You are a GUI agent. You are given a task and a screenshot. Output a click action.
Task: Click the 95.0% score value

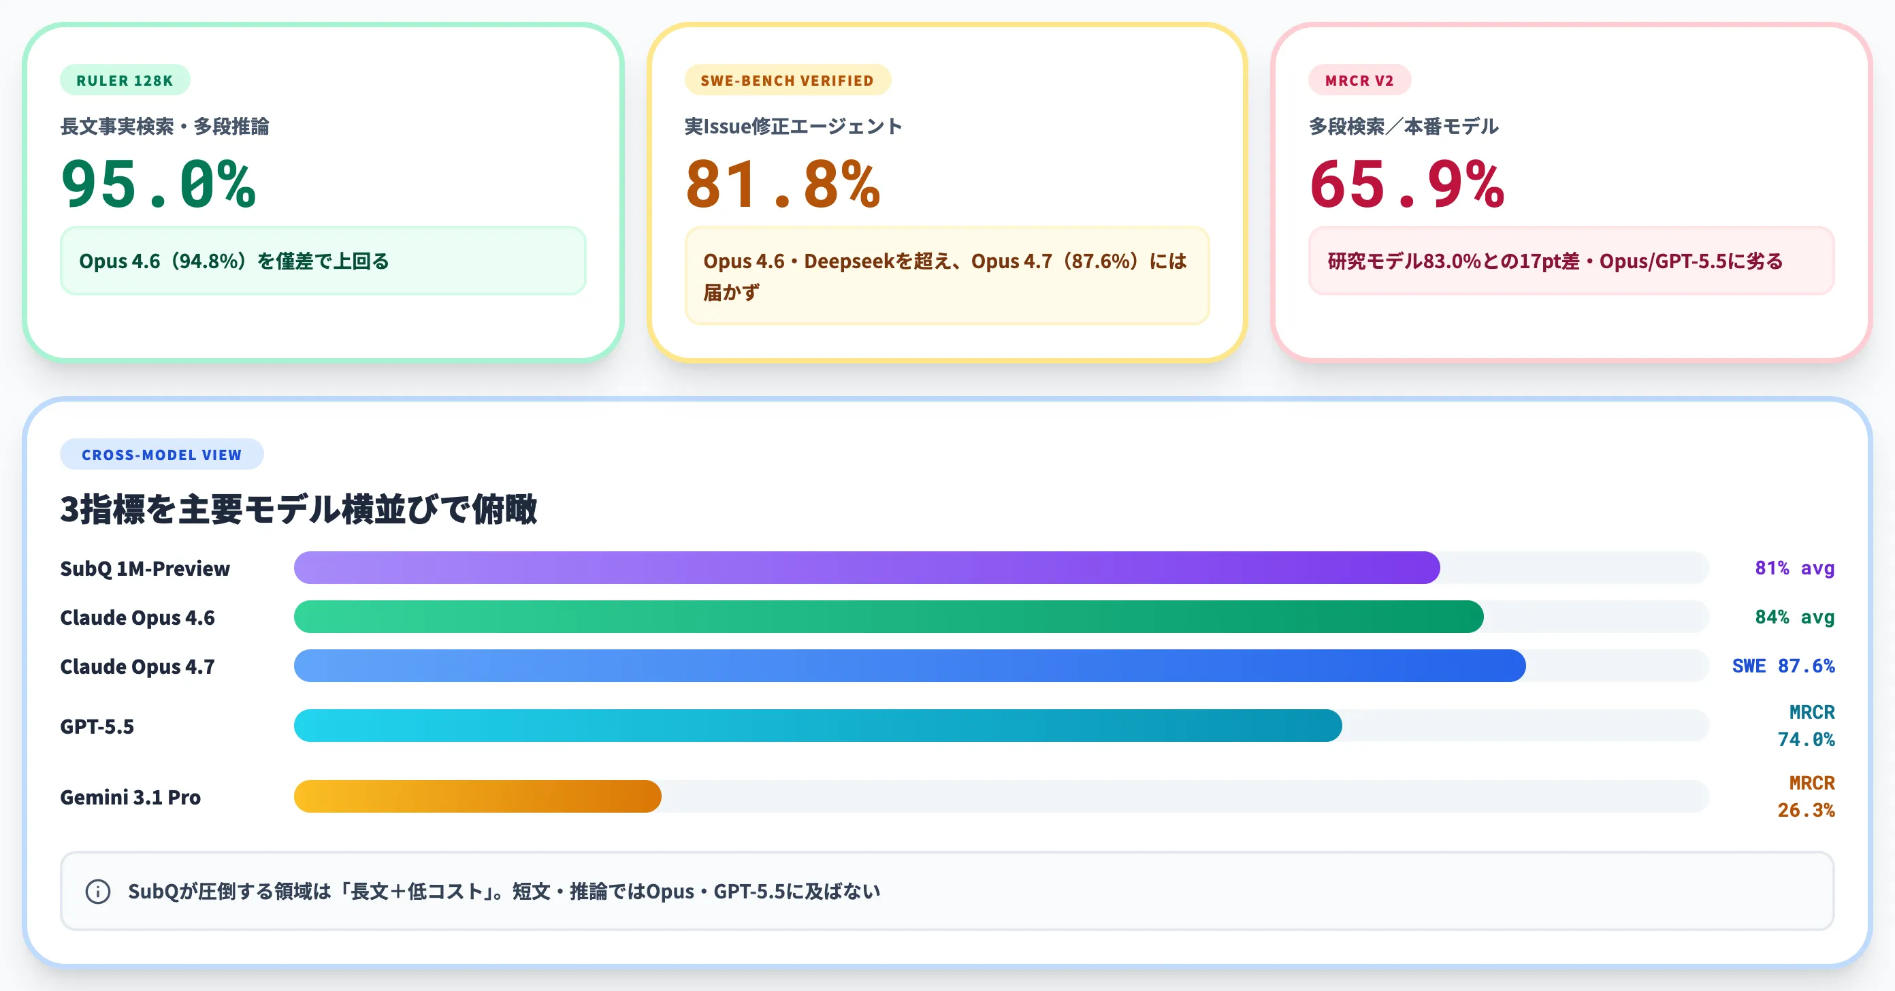point(158,184)
